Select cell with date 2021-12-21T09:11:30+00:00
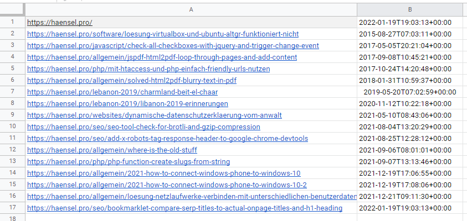Image resolution: width=467 pixels, height=221 pixels. [x=410, y=197]
